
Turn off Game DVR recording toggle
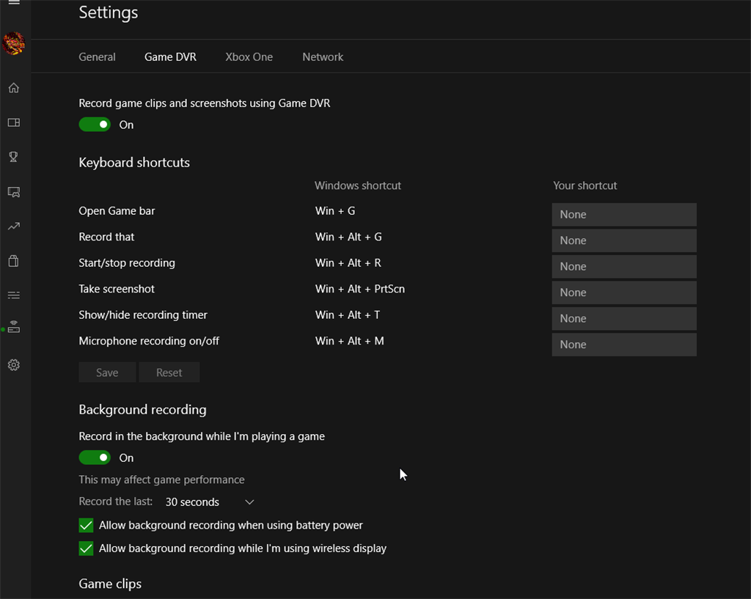(x=95, y=125)
